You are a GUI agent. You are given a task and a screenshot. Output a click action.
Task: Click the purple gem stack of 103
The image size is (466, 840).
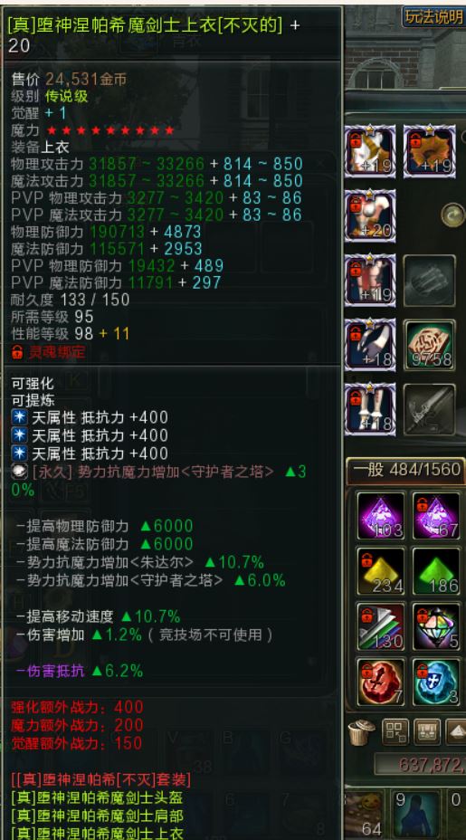tap(381, 516)
